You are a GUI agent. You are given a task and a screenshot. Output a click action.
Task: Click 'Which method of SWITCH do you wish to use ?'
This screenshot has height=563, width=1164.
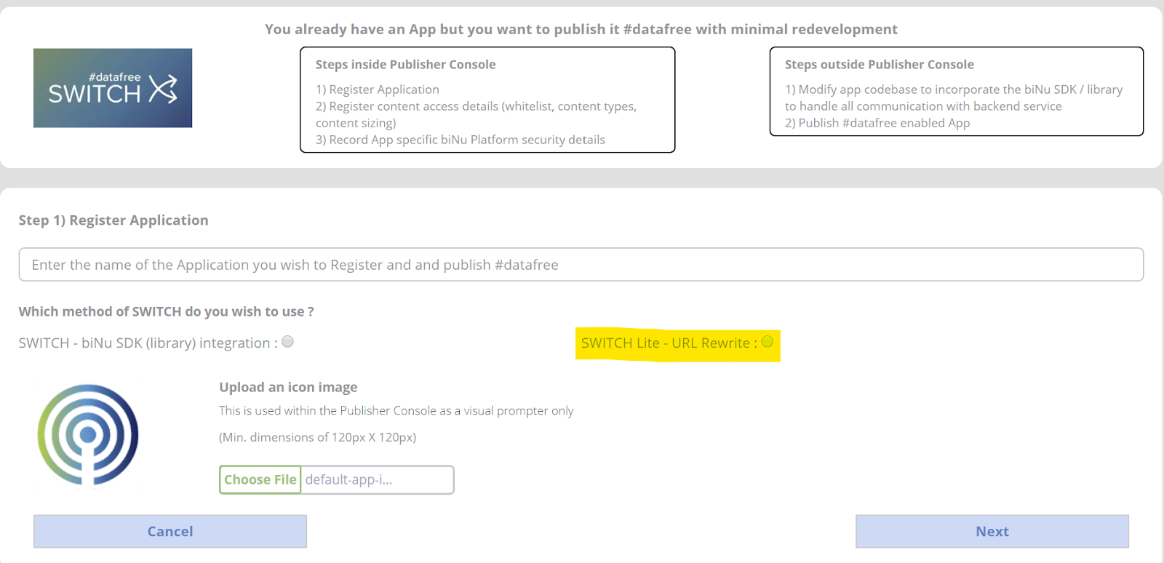pyautogui.click(x=167, y=311)
